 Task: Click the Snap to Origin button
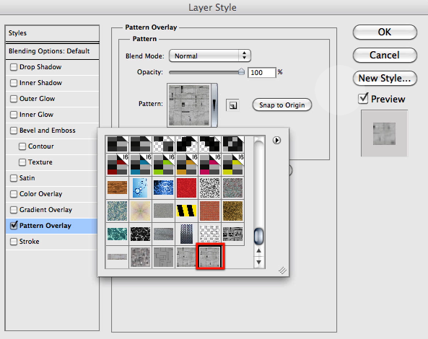(282, 105)
